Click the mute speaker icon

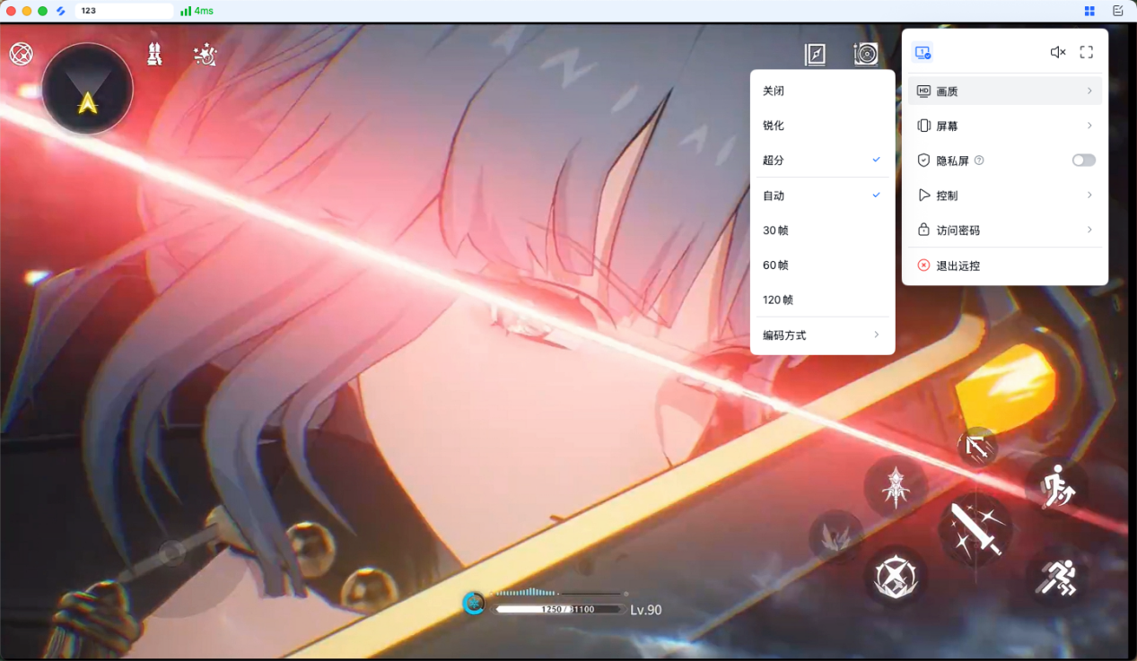coord(1058,52)
